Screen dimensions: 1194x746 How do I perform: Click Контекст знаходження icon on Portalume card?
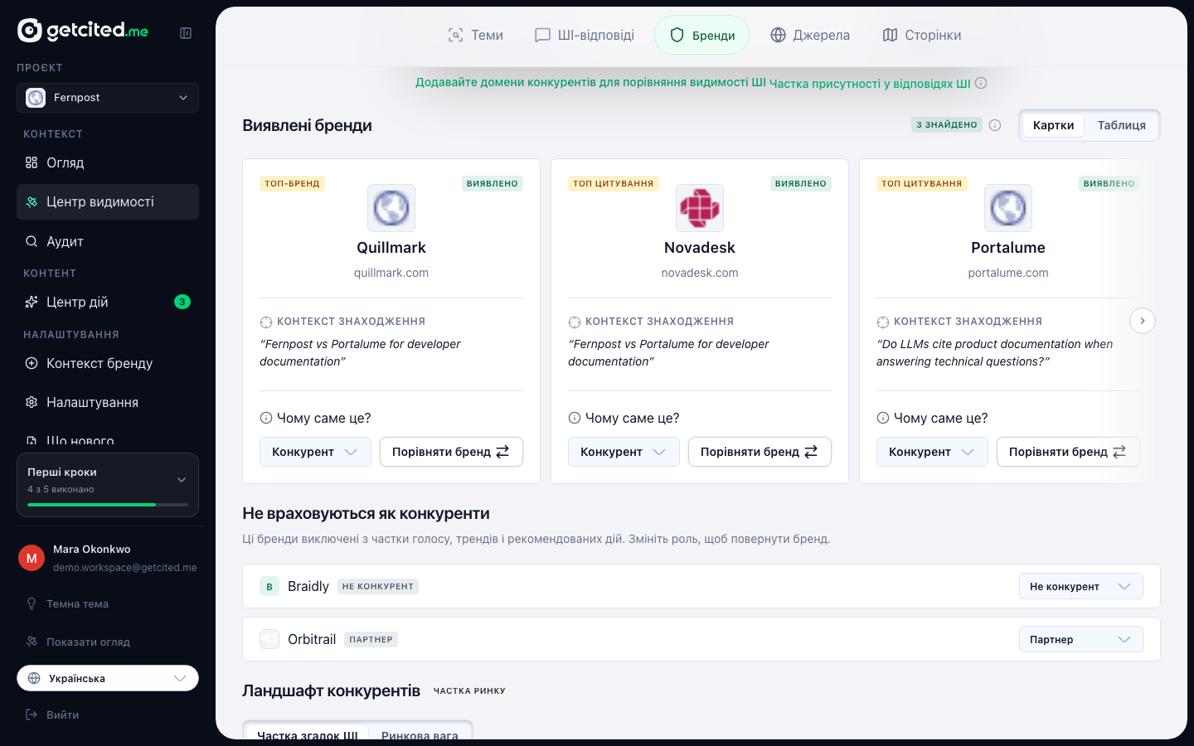[883, 322]
